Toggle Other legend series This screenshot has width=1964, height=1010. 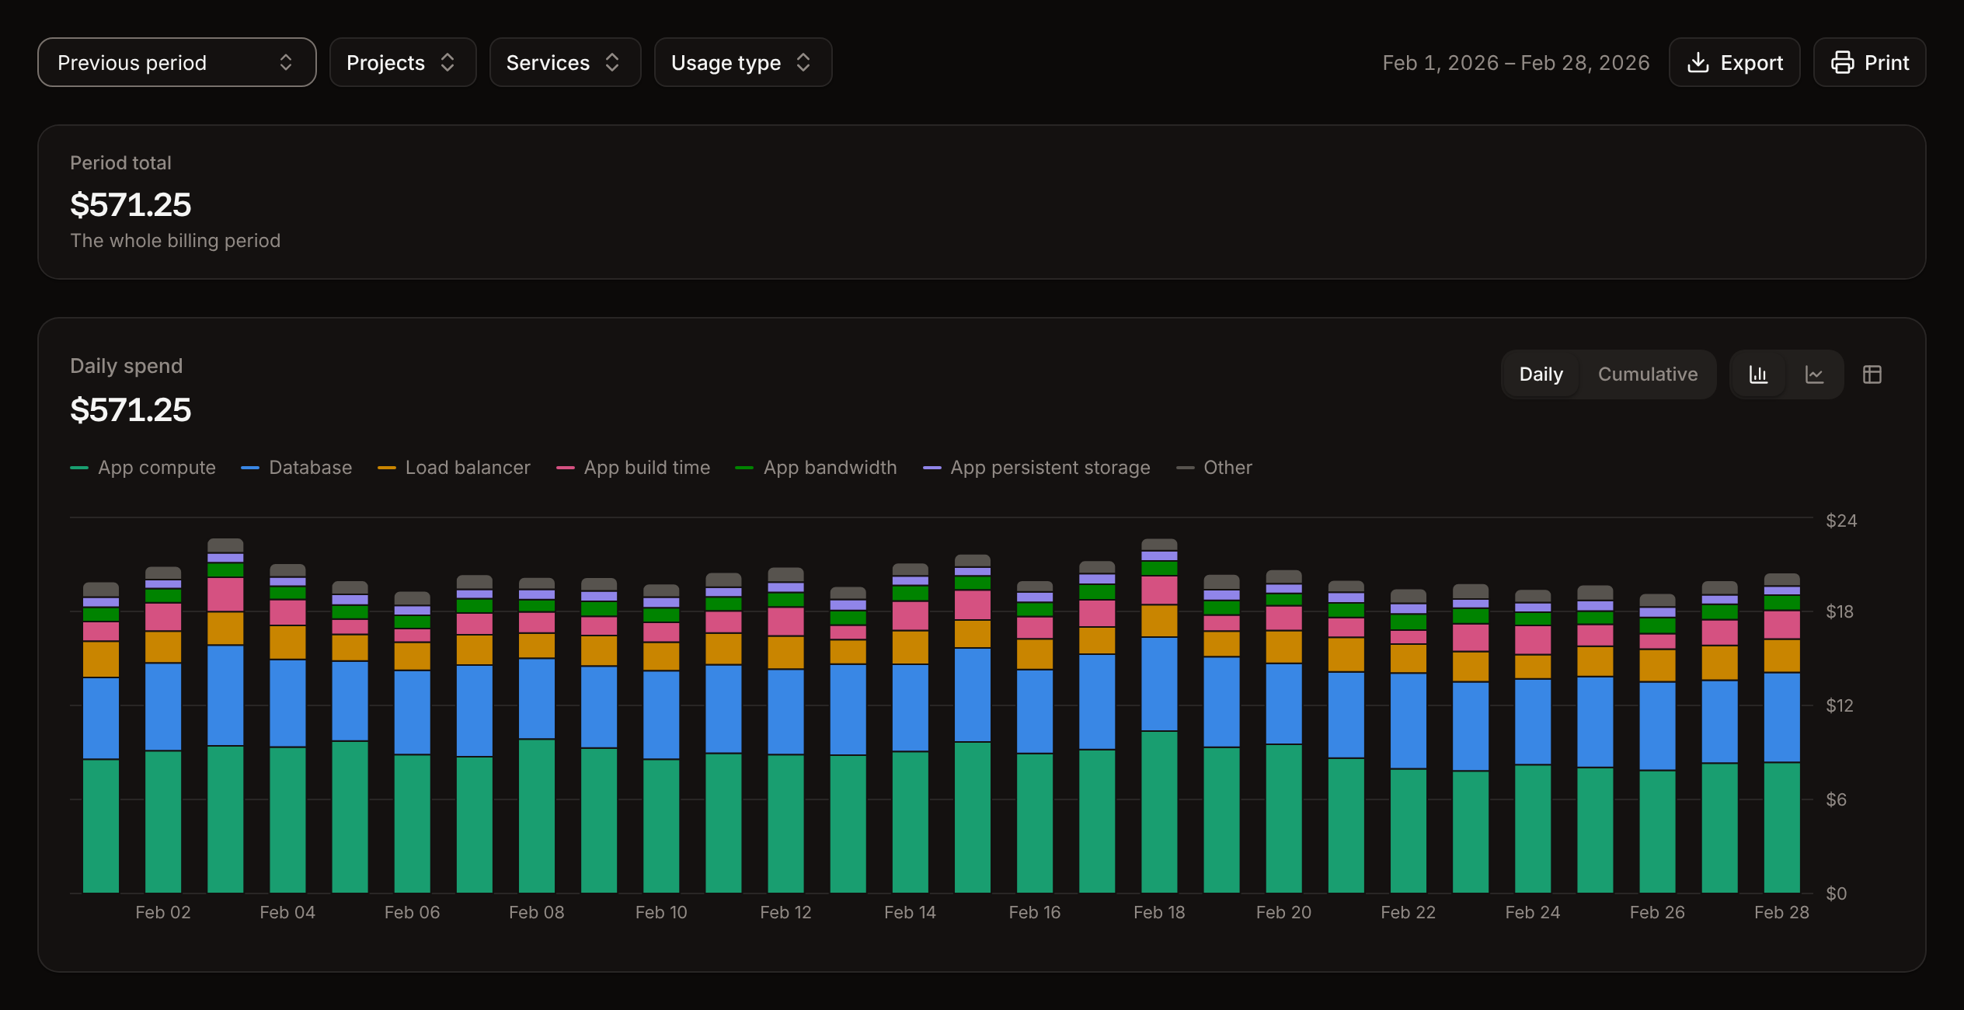[x=1214, y=468]
